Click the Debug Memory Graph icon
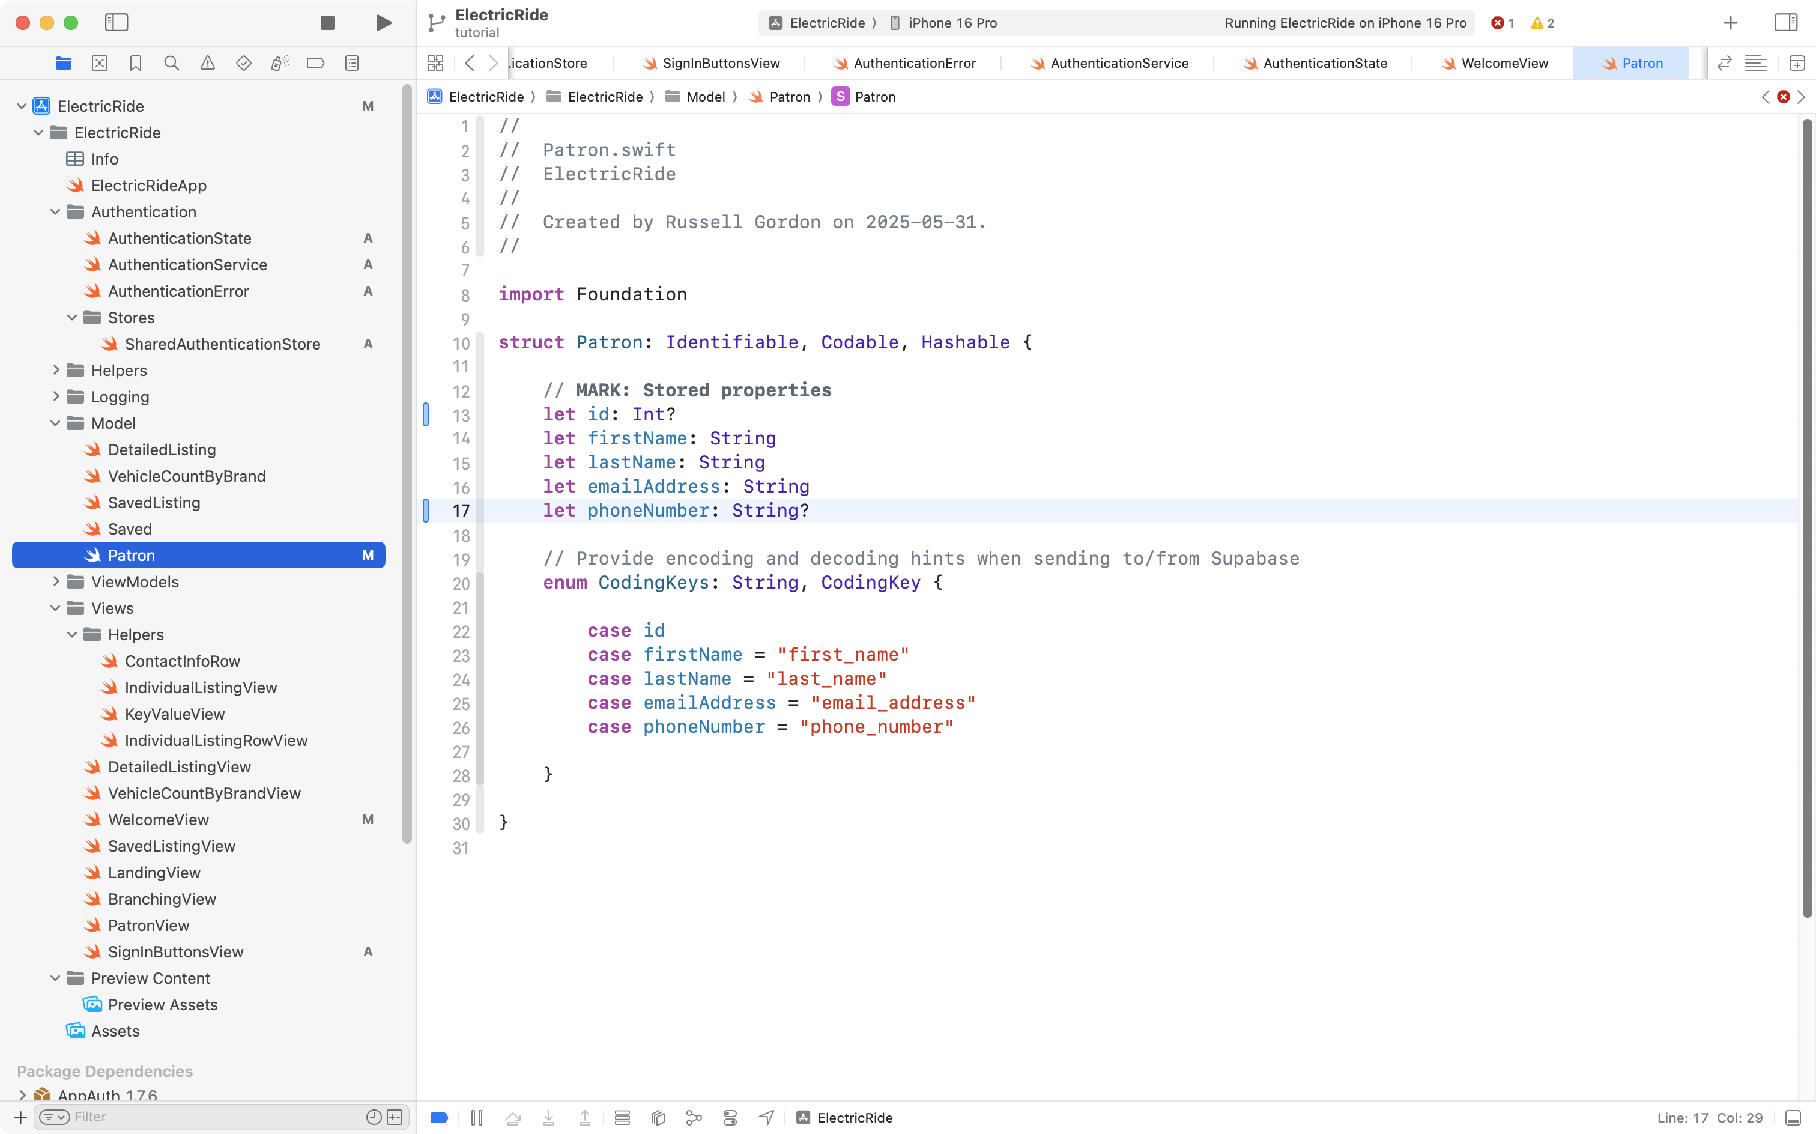The image size is (1816, 1134). click(694, 1118)
